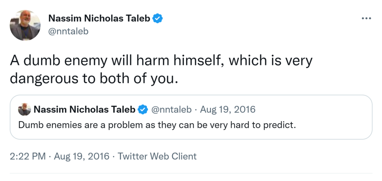Image resolution: width=382 pixels, height=181 pixels.
Task: Click the @nntaleb handle under the main name
Action: 69,31
